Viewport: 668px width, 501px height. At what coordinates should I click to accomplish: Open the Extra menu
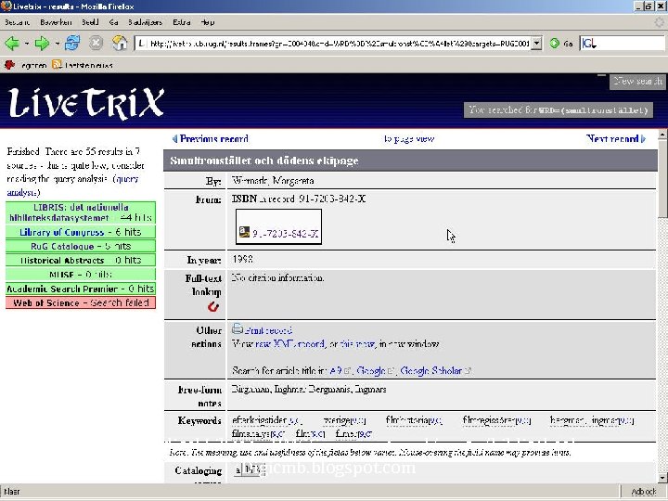(x=182, y=22)
